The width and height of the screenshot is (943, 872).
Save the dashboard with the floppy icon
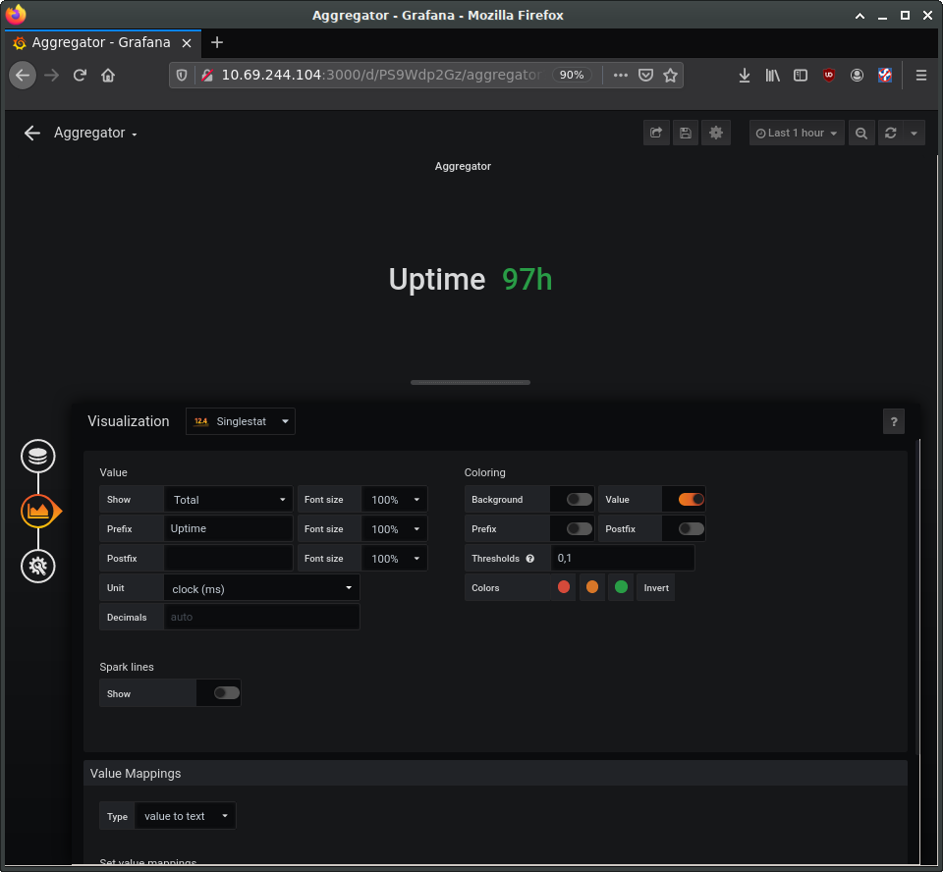[x=685, y=133]
